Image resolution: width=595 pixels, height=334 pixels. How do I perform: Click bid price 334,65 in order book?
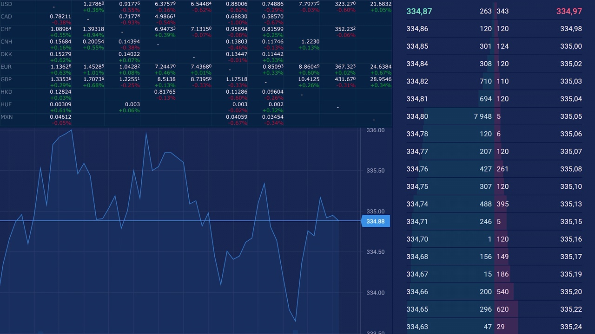click(x=417, y=309)
